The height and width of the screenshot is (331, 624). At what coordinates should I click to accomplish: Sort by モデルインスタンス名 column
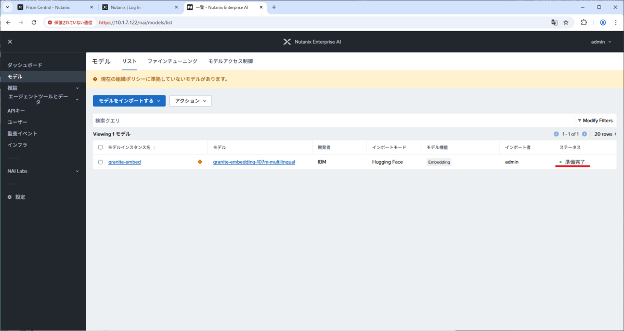(x=132, y=148)
